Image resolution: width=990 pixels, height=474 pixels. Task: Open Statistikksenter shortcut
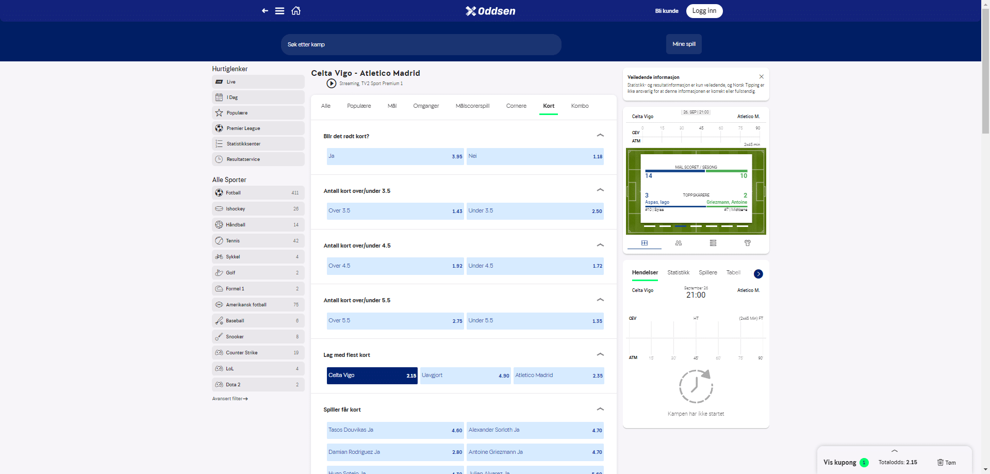pyautogui.click(x=258, y=144)
